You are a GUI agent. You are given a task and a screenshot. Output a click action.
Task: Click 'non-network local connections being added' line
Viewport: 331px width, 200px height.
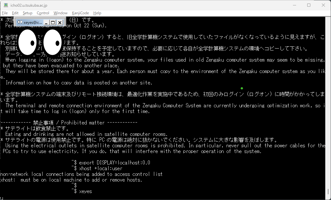click(x=81, y=174)
